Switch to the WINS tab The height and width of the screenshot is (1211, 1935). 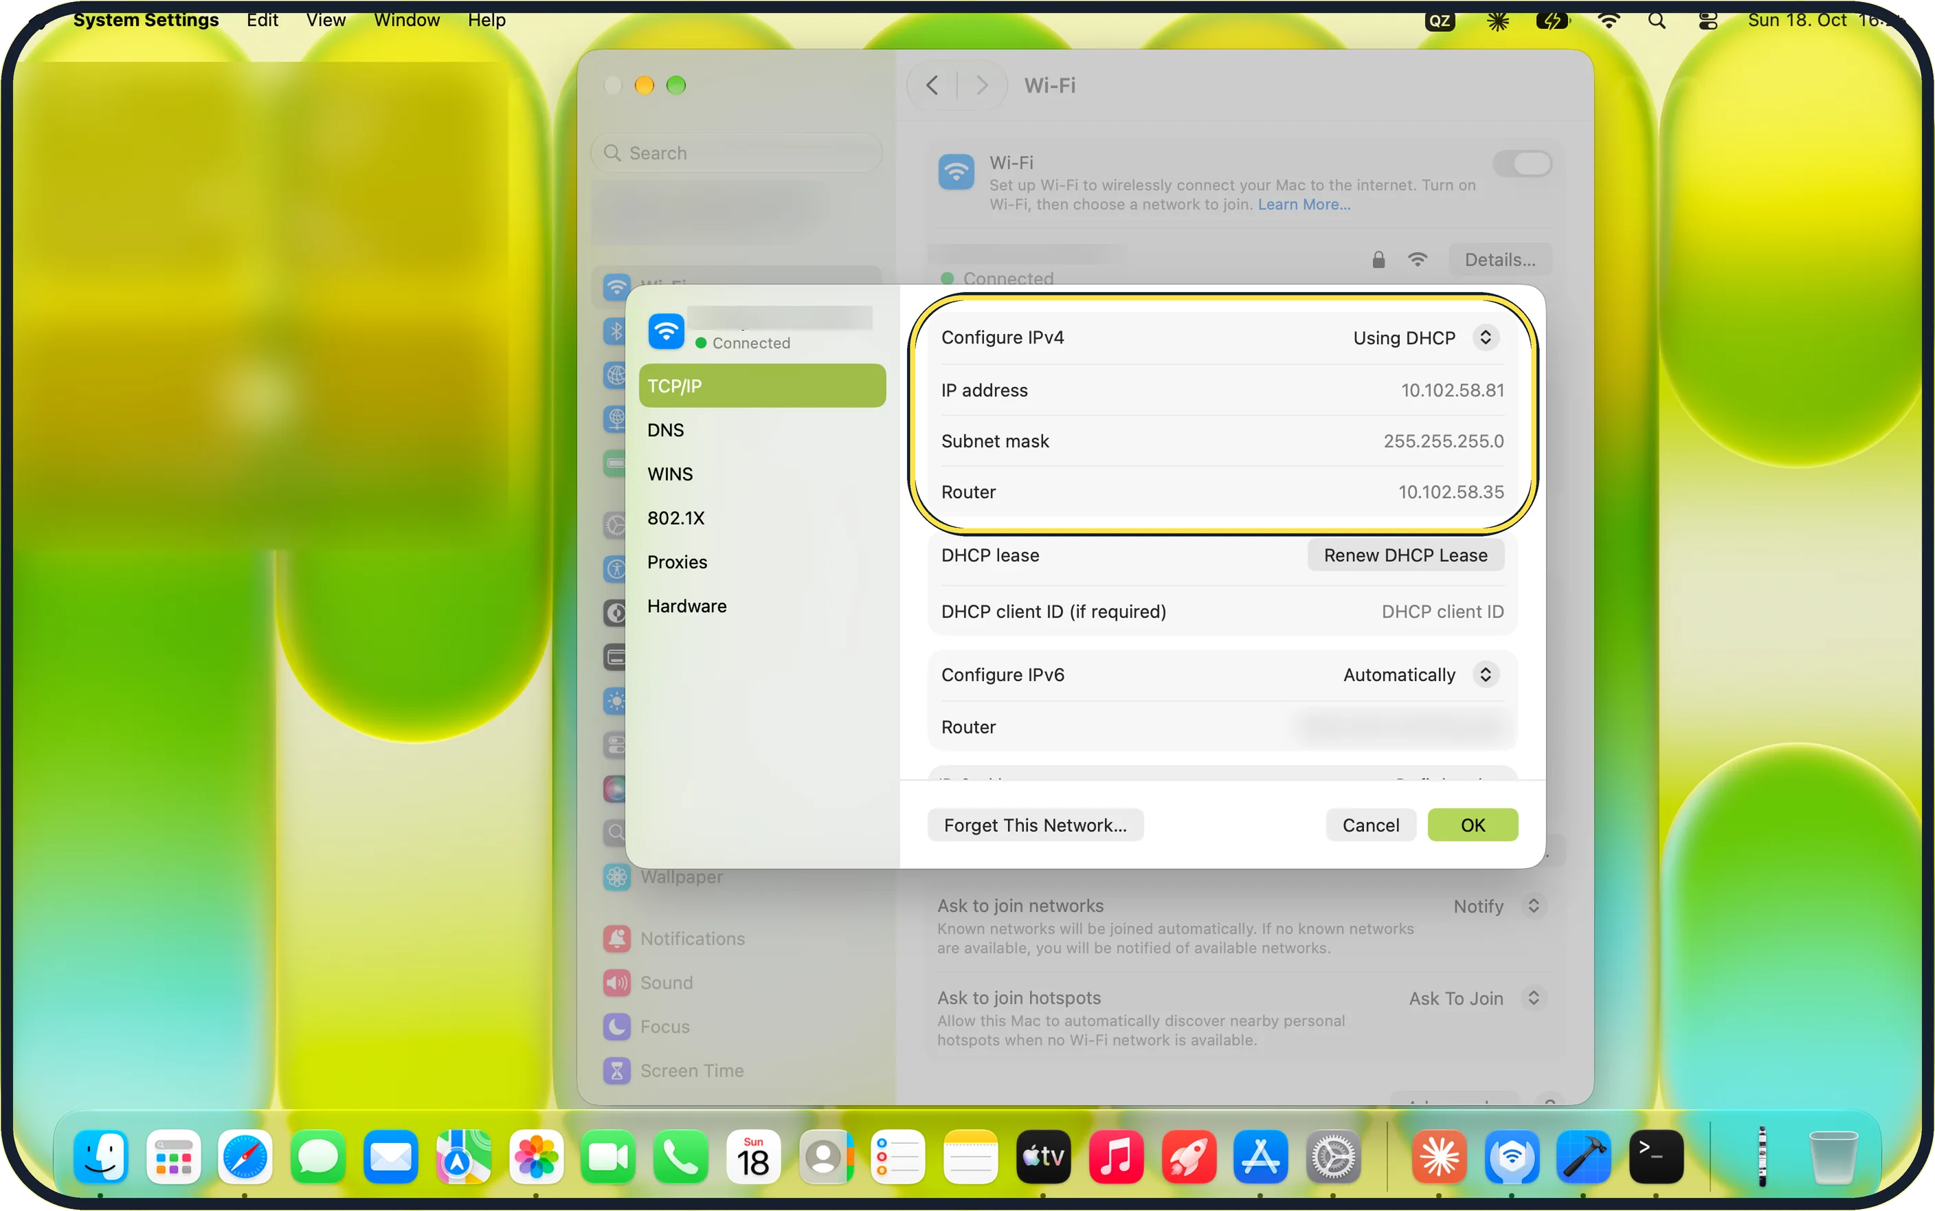click(x=762, y=474)
